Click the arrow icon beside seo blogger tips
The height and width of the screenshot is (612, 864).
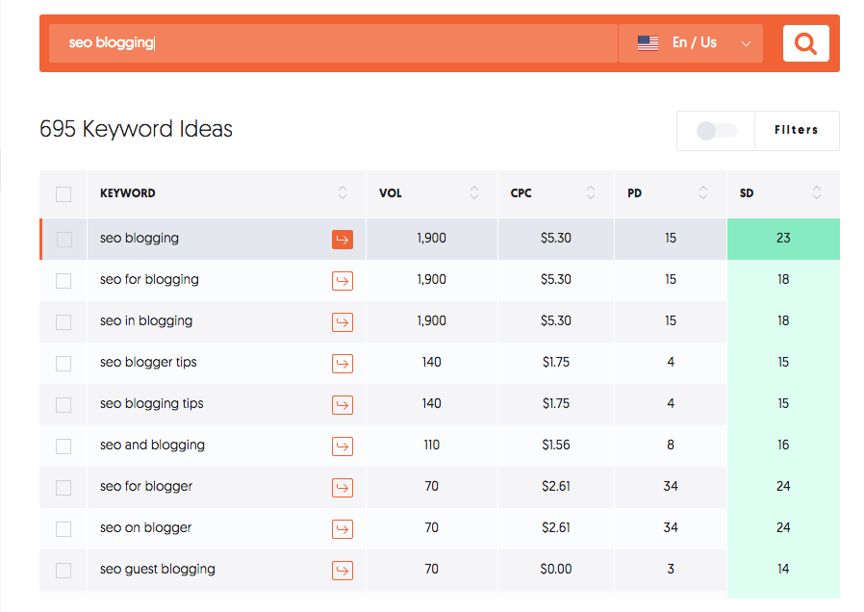(x=343, y=363)
